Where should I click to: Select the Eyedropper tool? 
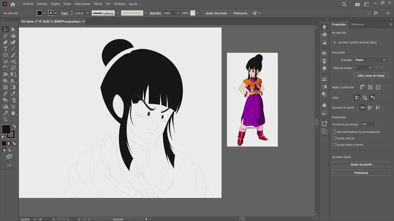[x=13, y=94]
